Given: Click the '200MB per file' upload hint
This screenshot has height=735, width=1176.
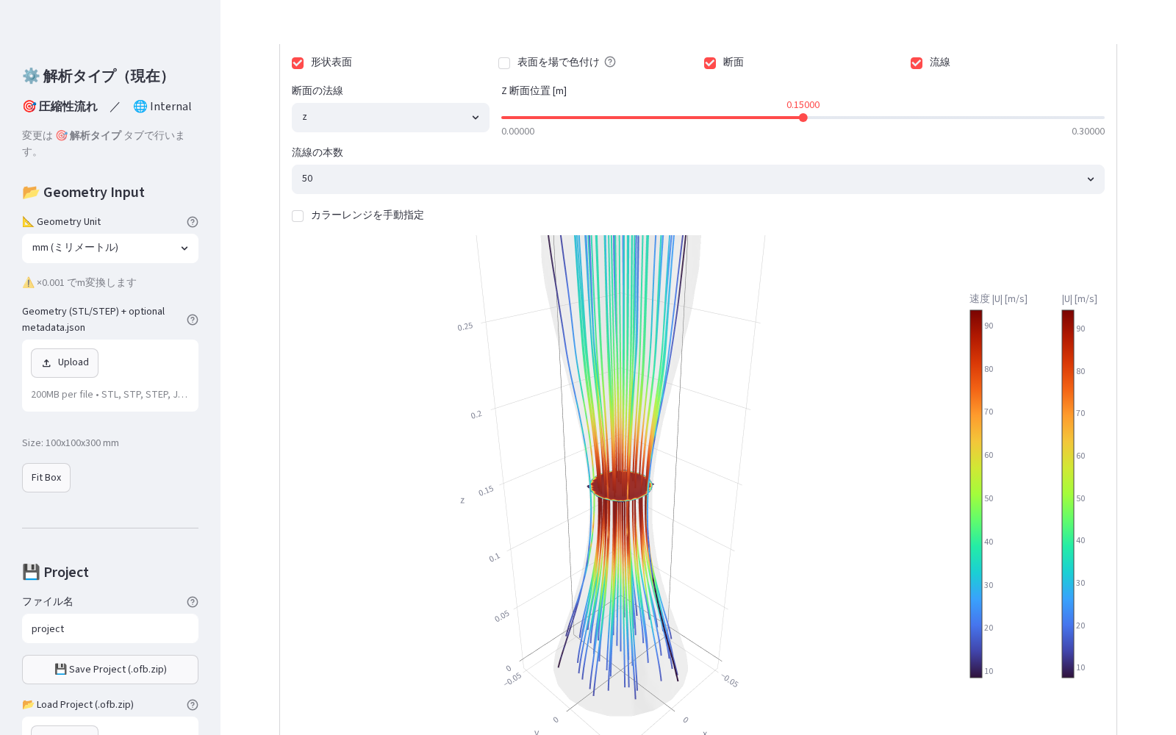Looking at the screenshot, I should (x=110, y=395).
